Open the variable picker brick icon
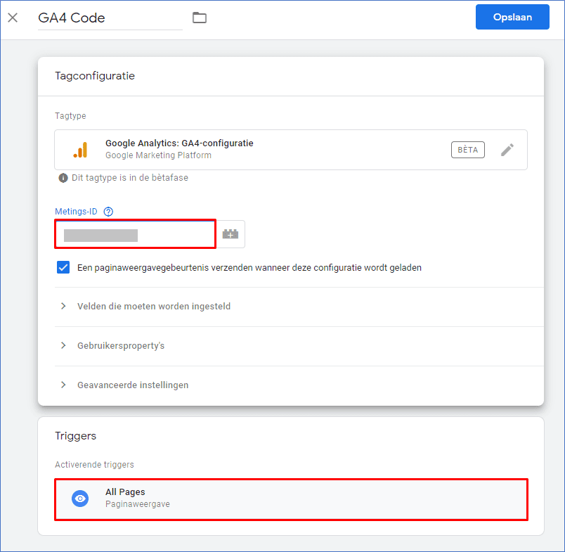This screenshot has width=565, height=552. coord(230,234)
